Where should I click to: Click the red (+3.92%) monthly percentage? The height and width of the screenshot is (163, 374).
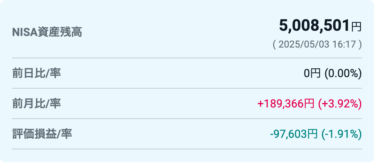point(340,104)
